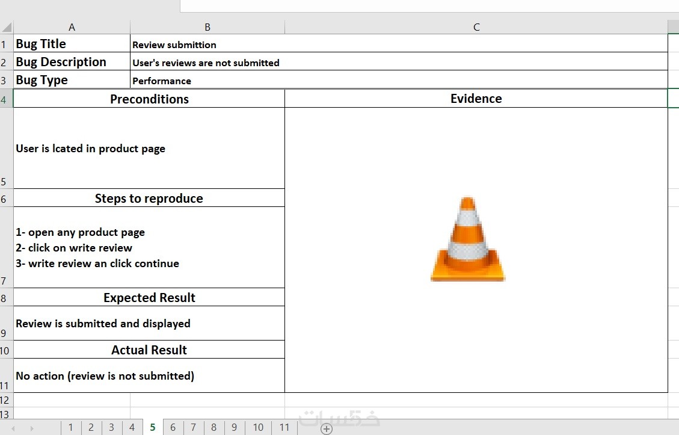The image size is (679, 435).
Task: Go to next sheet tabs arrow
Action: coord(32,428)
